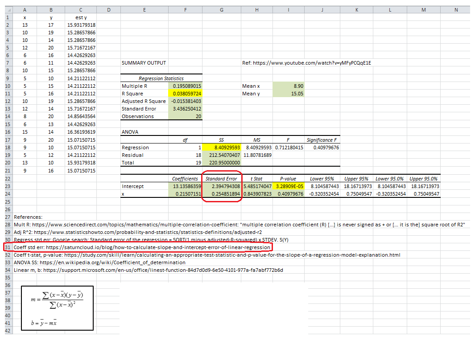Click the Upper 95% value 18.16713973 in column K
This screenshot has width=475, height=340.
coord(357,186)
